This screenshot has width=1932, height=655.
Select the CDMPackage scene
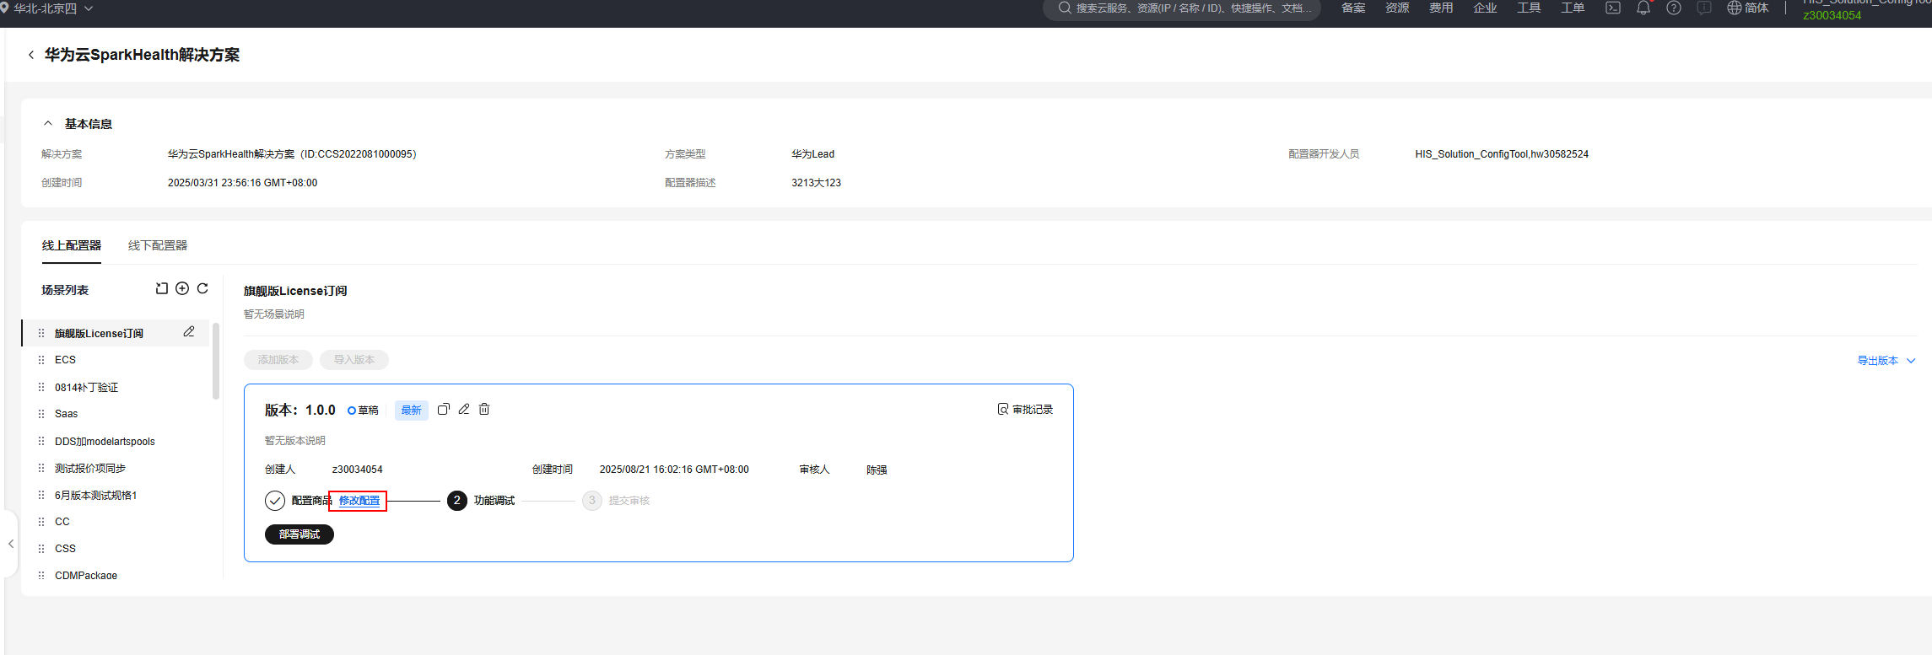tap(86, 575)
